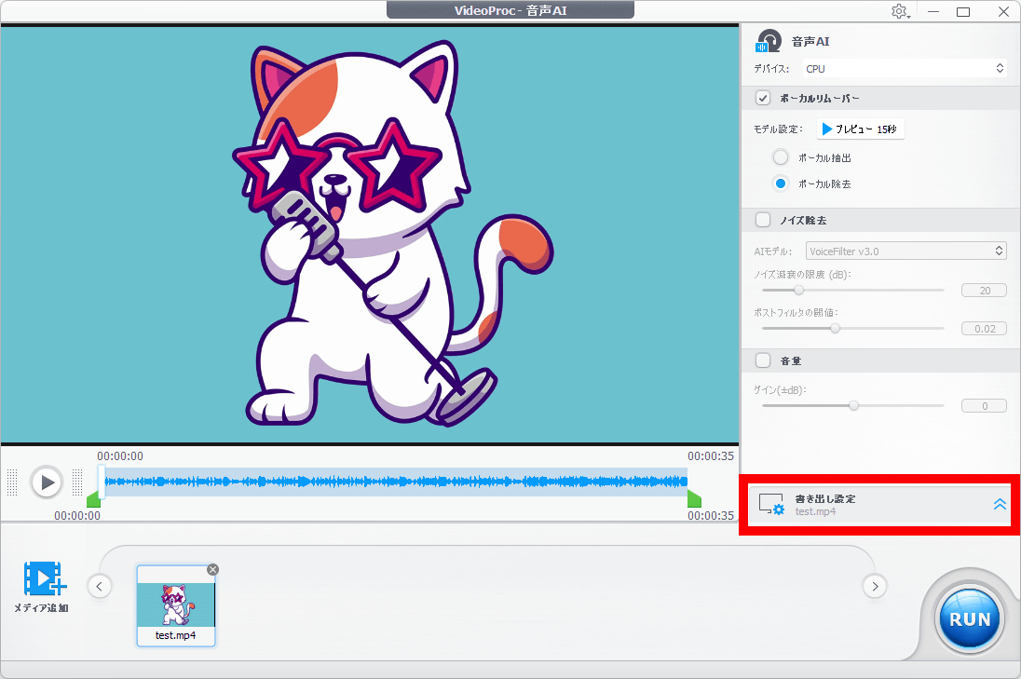The height and width of the screenshot is (679, 1021).
Task: Open the デバイス CPU dropdown
Action: [x=905, y=68]
